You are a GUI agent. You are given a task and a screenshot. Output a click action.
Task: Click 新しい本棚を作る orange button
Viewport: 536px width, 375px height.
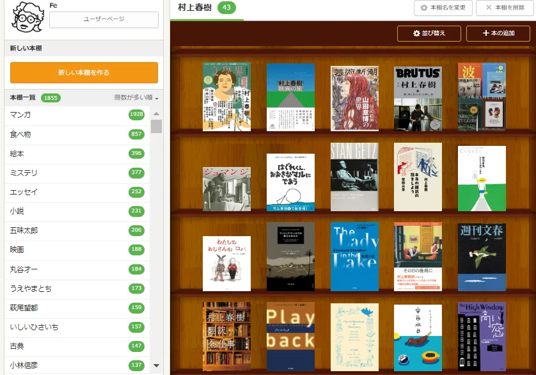coord(84,72)
